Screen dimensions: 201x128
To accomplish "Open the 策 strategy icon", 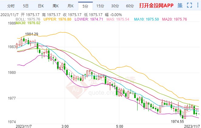I will coord(180,5).
